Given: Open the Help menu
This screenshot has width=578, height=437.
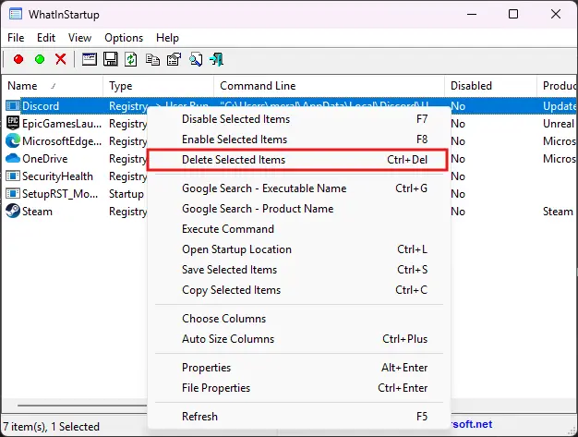Looking at the screenshot, I should tap(167, 38).
